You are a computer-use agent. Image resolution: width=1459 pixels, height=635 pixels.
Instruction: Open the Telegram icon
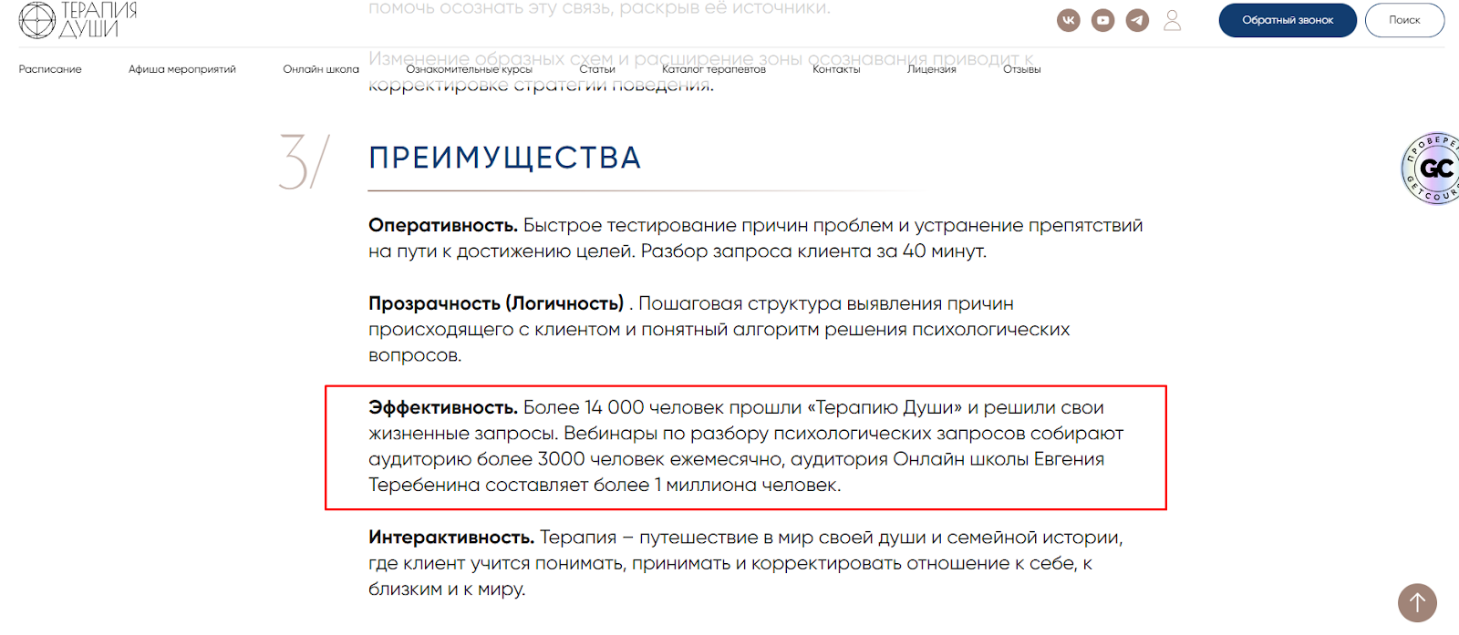point(1137,20)
